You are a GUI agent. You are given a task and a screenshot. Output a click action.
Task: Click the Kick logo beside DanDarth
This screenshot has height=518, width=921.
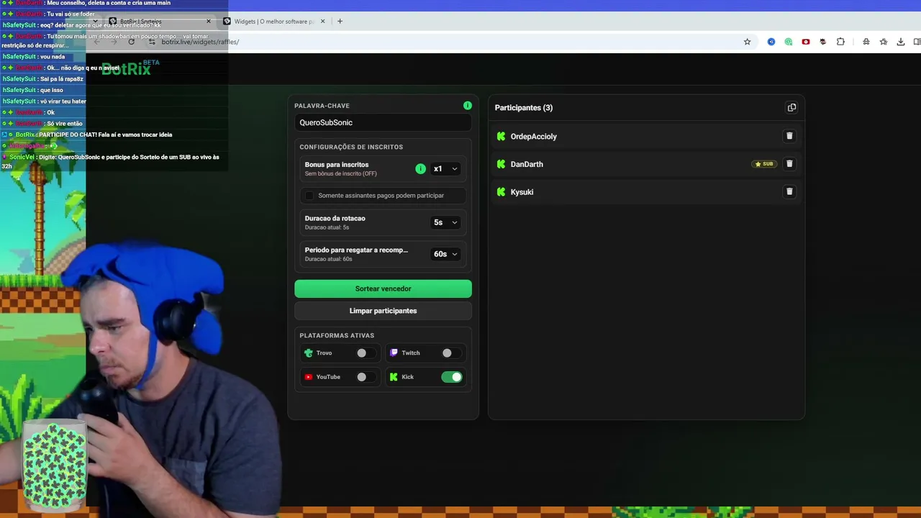pyautogui.click(x=502, y=164)
